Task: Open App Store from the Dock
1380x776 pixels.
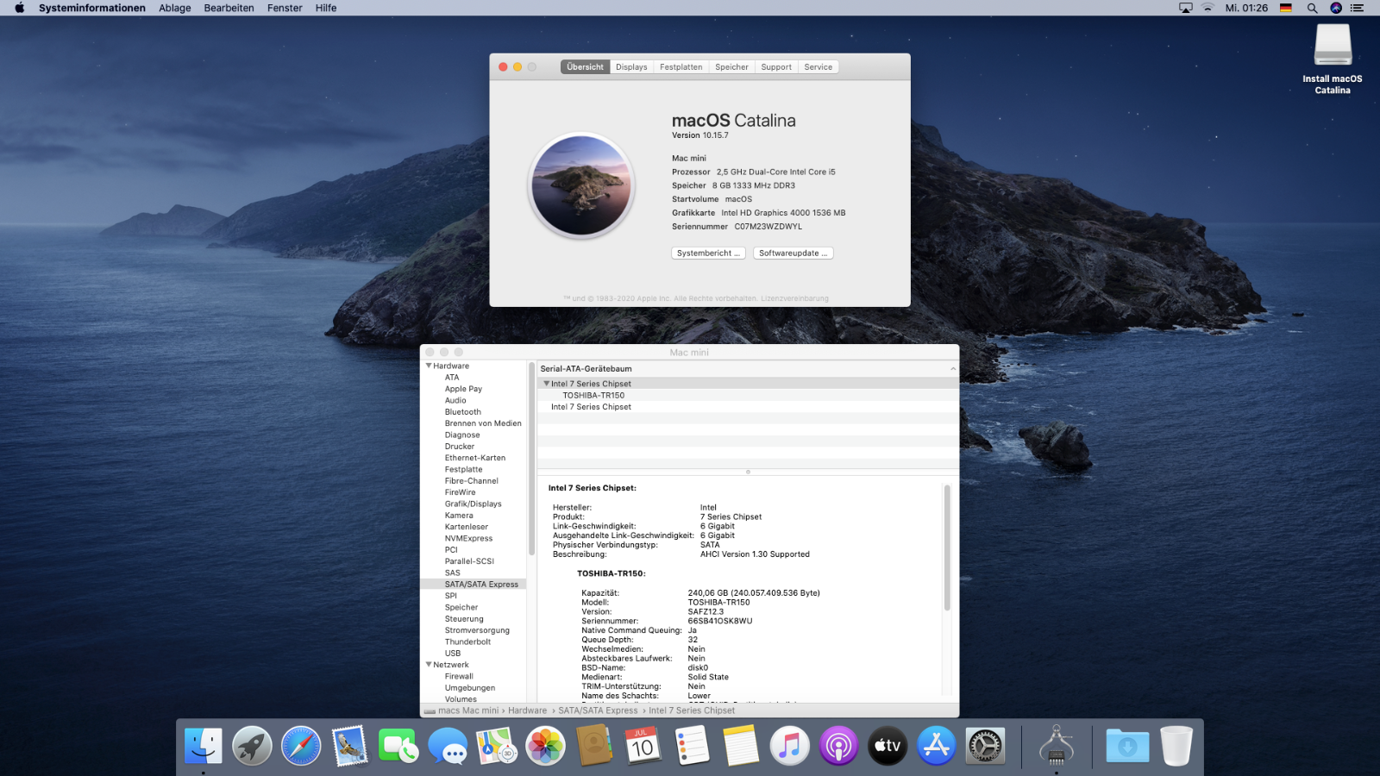Action: pos(937,746)
